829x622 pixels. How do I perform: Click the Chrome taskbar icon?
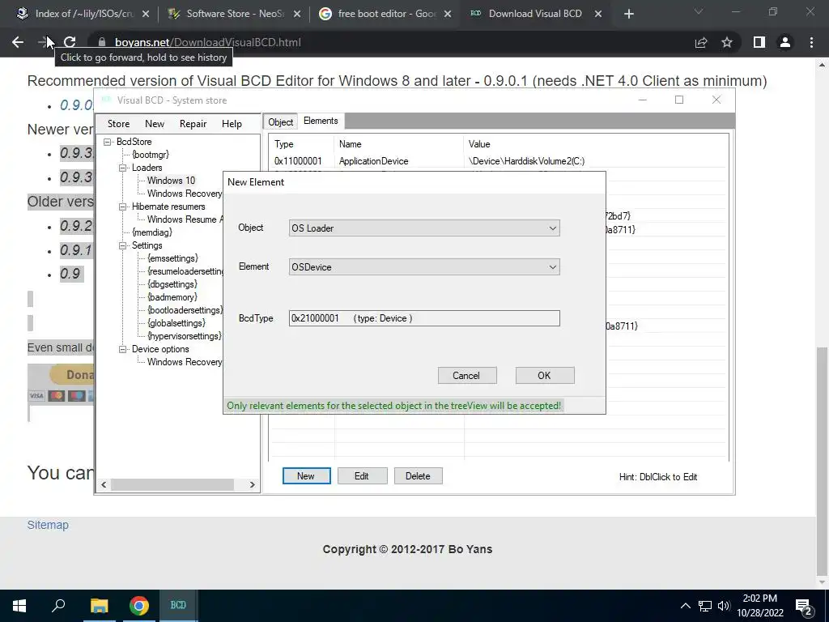(x=139, y=606)
